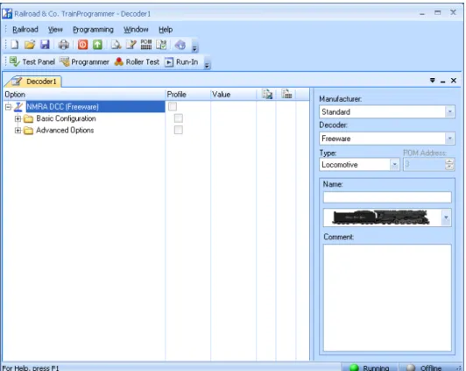The image size is (466, 371).
Task: Click the red power stop icon
Action: point(82,45)
